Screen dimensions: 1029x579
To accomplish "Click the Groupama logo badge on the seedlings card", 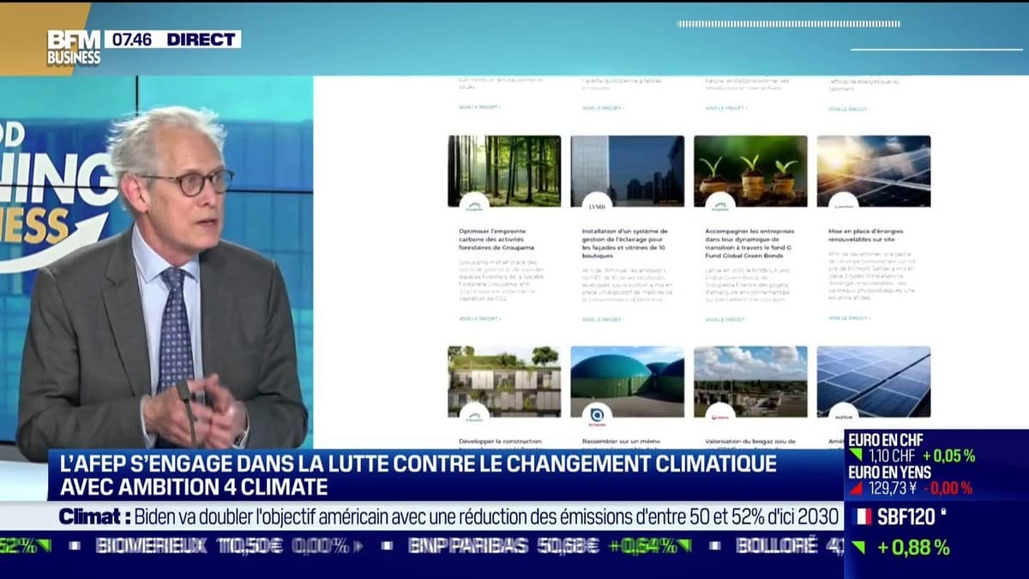I will (720, 206).
